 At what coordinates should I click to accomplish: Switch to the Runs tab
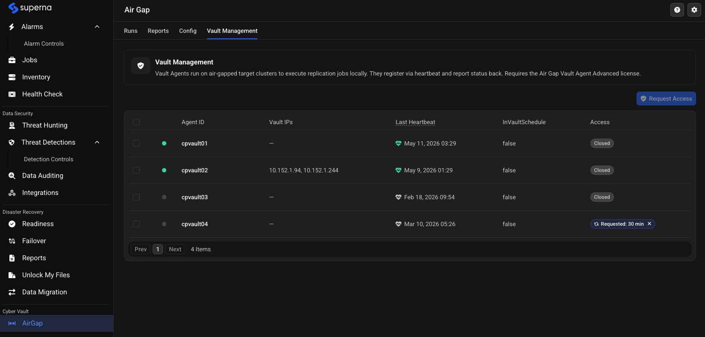click(x=131, y=31)
